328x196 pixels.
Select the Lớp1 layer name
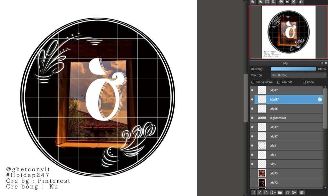(x=273, y=155)
